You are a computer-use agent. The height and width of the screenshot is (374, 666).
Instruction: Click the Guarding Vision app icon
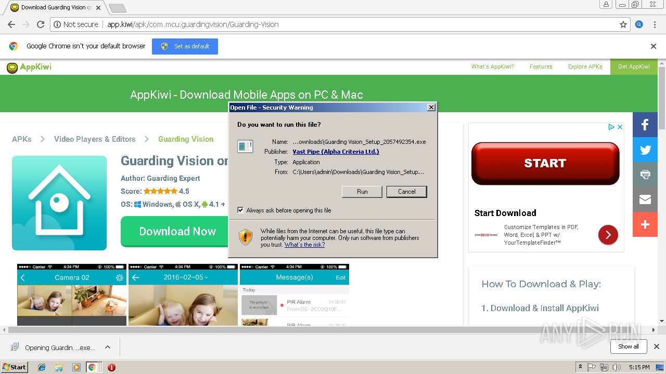[x=59, y=203]
